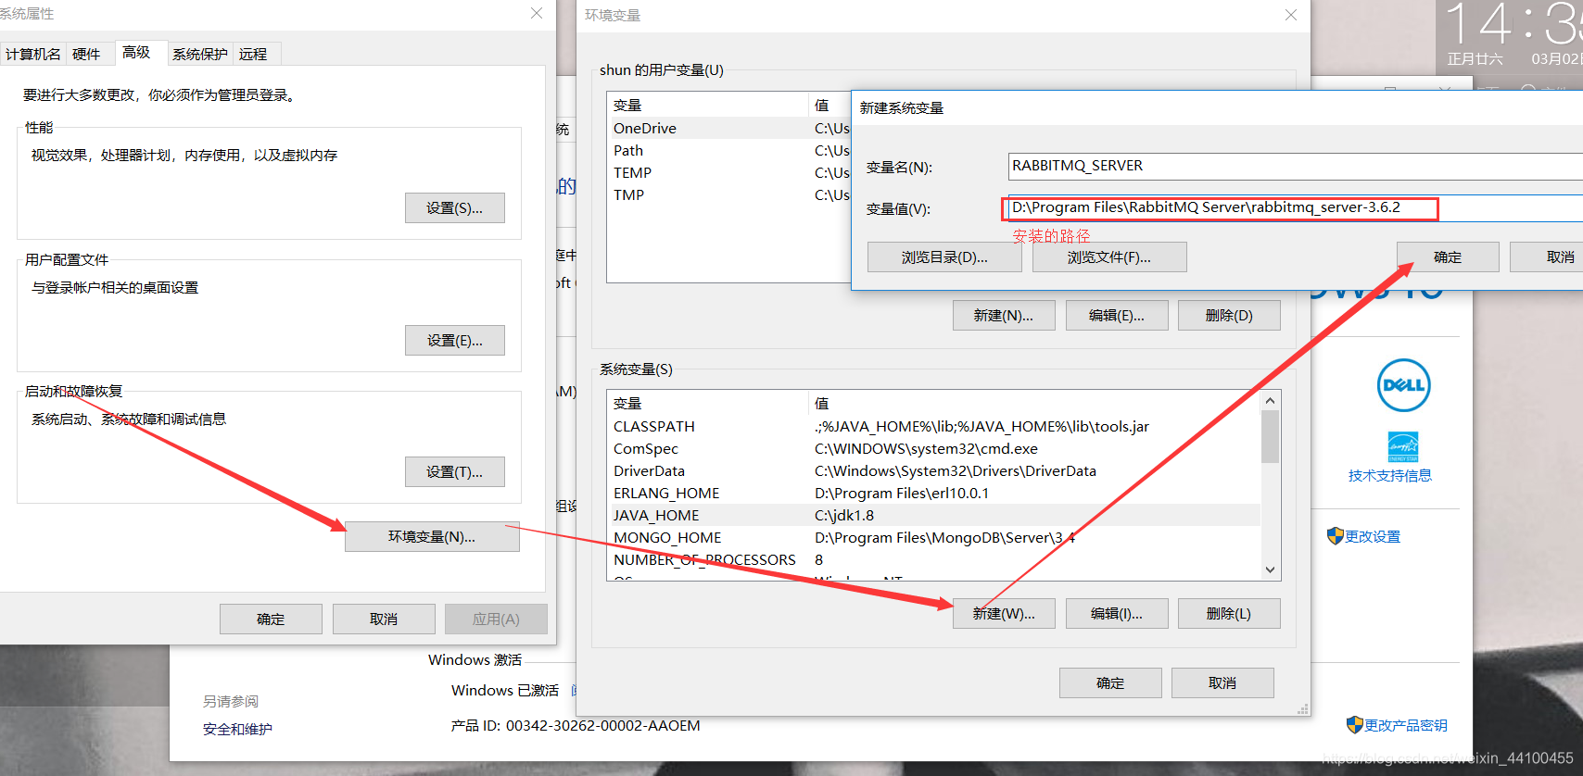
Task: Open performance 设置(S)... button
Action: pos(455,208)
